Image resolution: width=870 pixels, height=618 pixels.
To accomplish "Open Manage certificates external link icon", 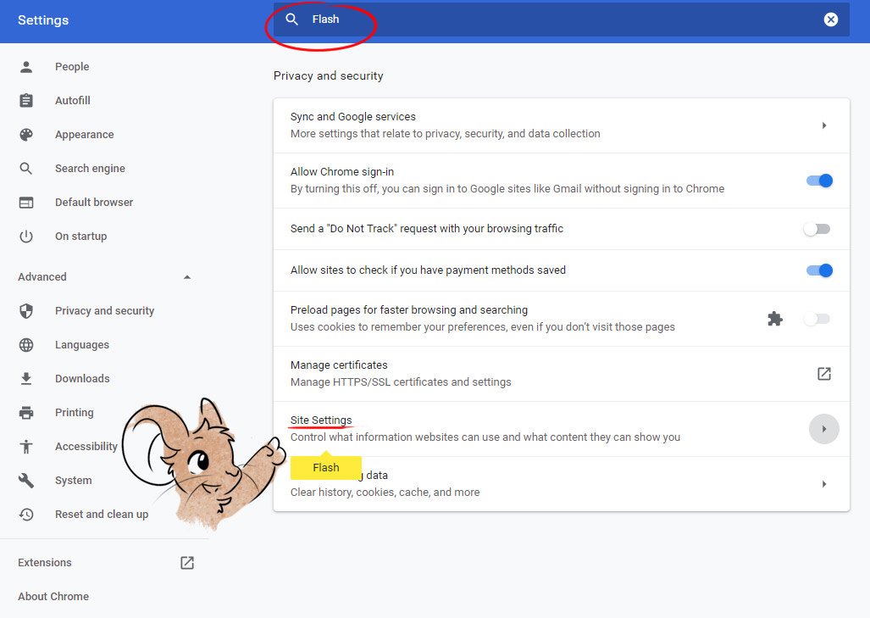I will click(x=824, y=374).
